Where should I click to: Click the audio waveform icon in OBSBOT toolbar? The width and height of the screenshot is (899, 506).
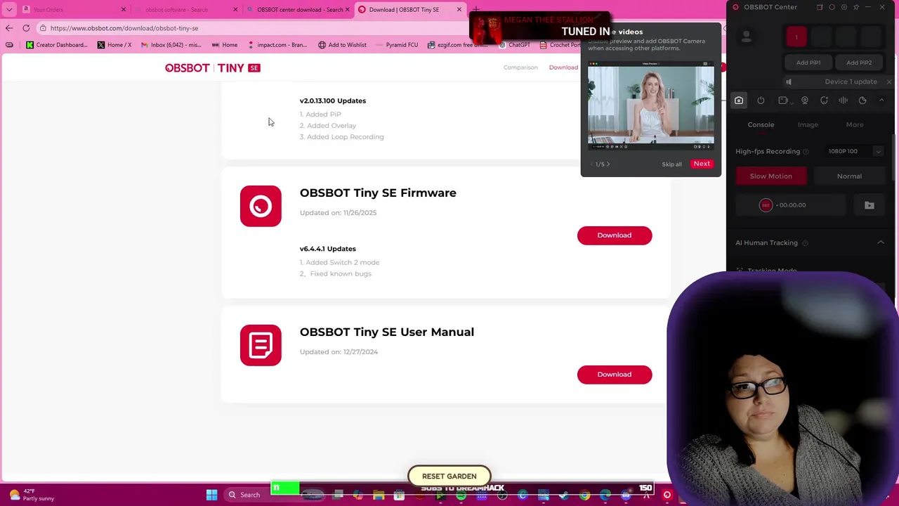pos(843,100)
